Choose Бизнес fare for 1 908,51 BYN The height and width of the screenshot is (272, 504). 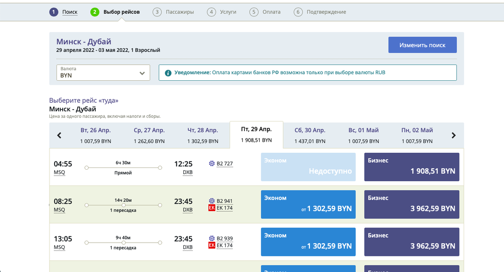tap(411, 167)
